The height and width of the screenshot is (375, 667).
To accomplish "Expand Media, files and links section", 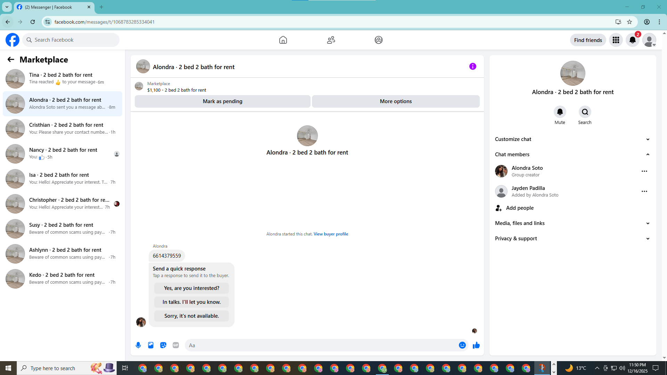I will [573, 223].
